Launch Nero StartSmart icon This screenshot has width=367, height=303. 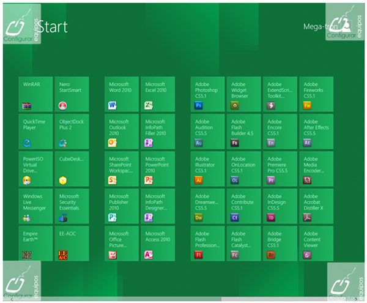coord(63,106)
